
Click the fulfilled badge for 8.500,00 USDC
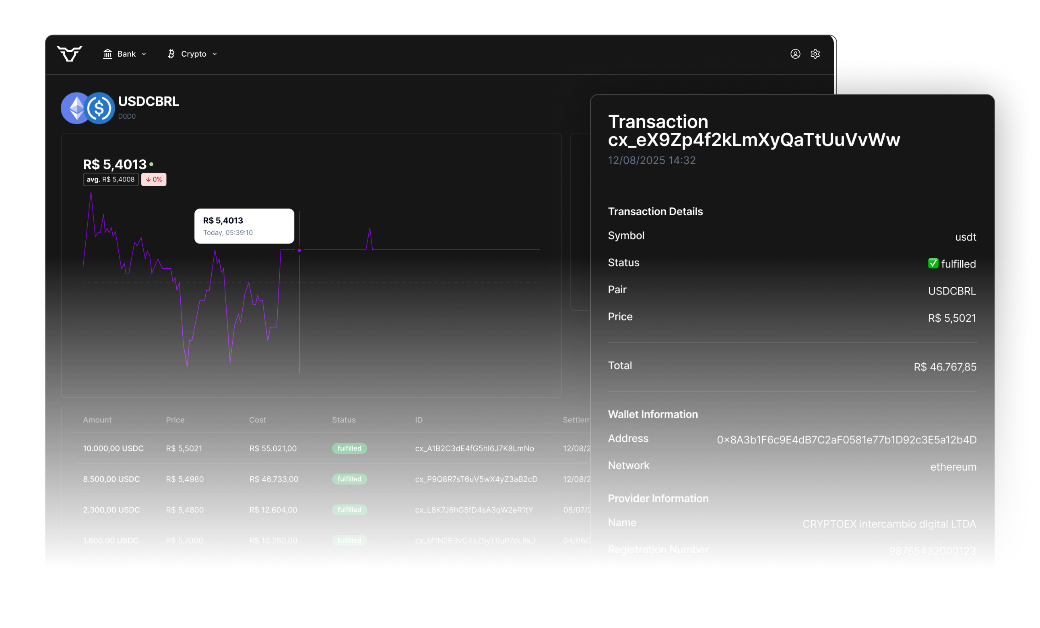(349, 479)
